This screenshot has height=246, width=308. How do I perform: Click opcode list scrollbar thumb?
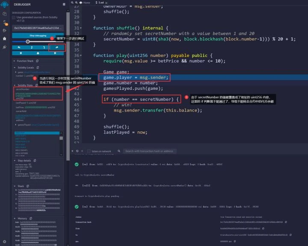click(61, 138)
